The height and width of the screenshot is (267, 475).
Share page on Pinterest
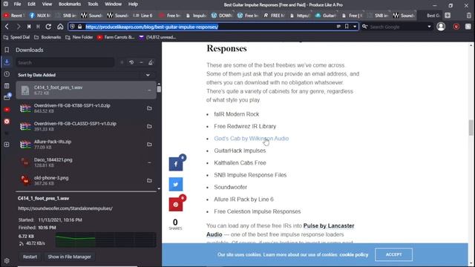click(x=176, y=205)
